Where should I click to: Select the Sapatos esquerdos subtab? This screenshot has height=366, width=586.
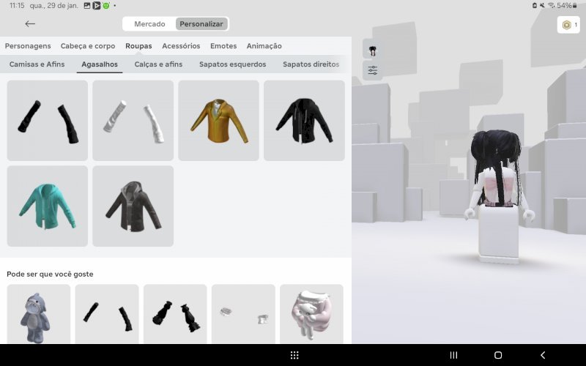232,64
